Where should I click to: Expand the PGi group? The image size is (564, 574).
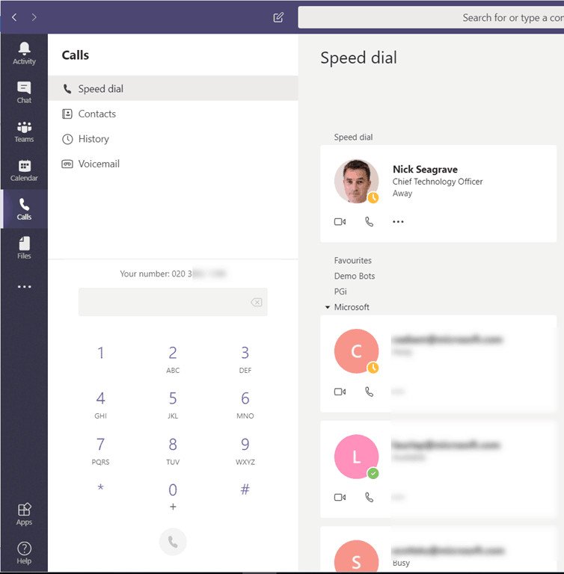pos(340,291)
